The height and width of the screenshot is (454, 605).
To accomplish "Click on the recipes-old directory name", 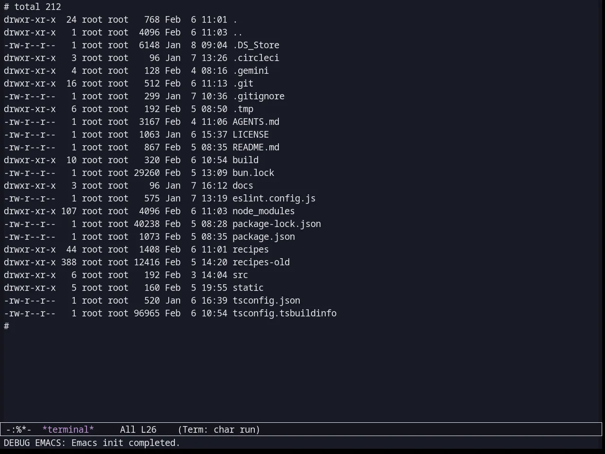I will [x=261, y=262].
